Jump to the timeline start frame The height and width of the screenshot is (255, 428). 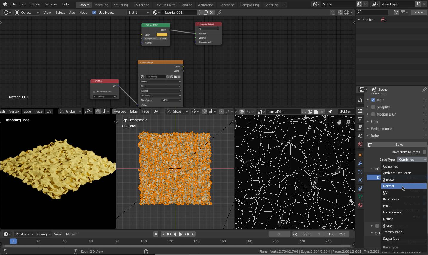pyautogui.click(x=163, y=234)
